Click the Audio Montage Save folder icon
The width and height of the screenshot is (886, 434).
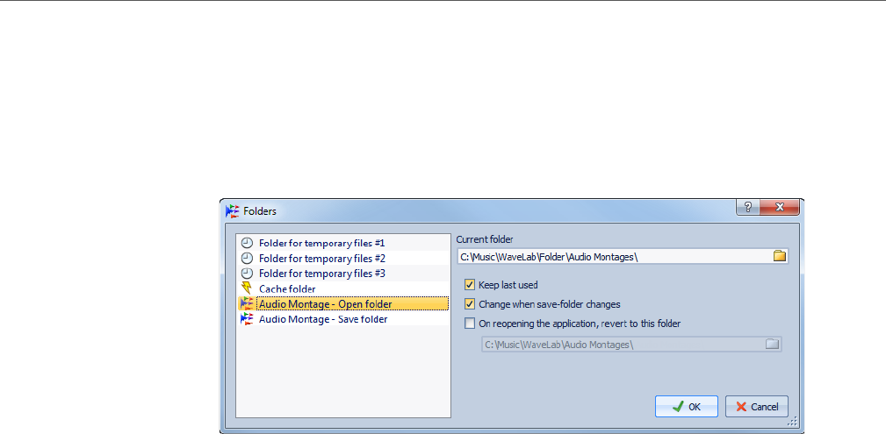pyautogui.click(x=247, y=319)
